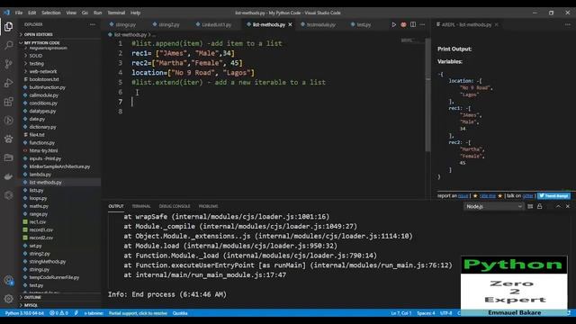Click the UTF-8 encoding indicator

(446, 313)
